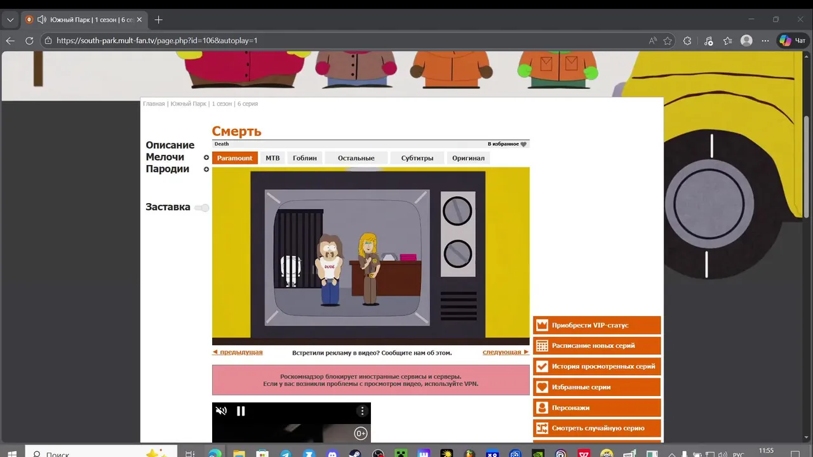Select the Paramount voiceover tab
Image resolution: width=813 pixels, height=457 pixels.
235,158
